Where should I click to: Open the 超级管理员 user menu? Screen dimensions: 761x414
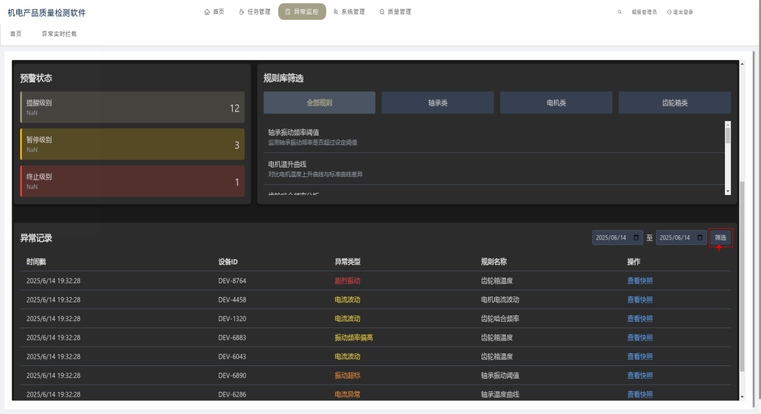[644, 12]
